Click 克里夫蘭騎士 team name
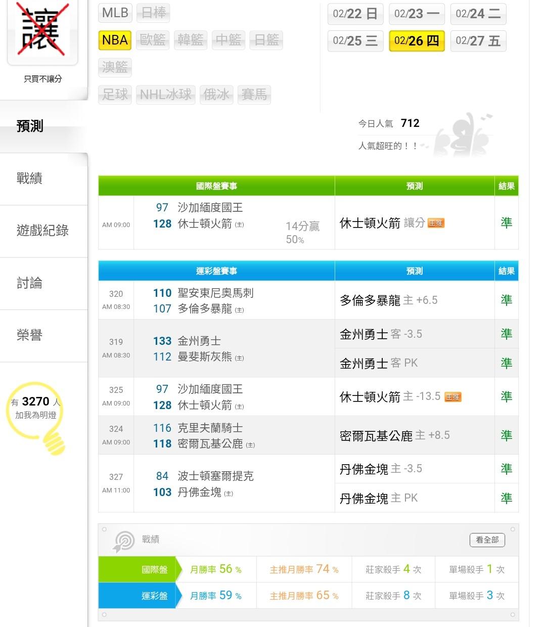This screenshot has width=546, height=627. [210, 428]
